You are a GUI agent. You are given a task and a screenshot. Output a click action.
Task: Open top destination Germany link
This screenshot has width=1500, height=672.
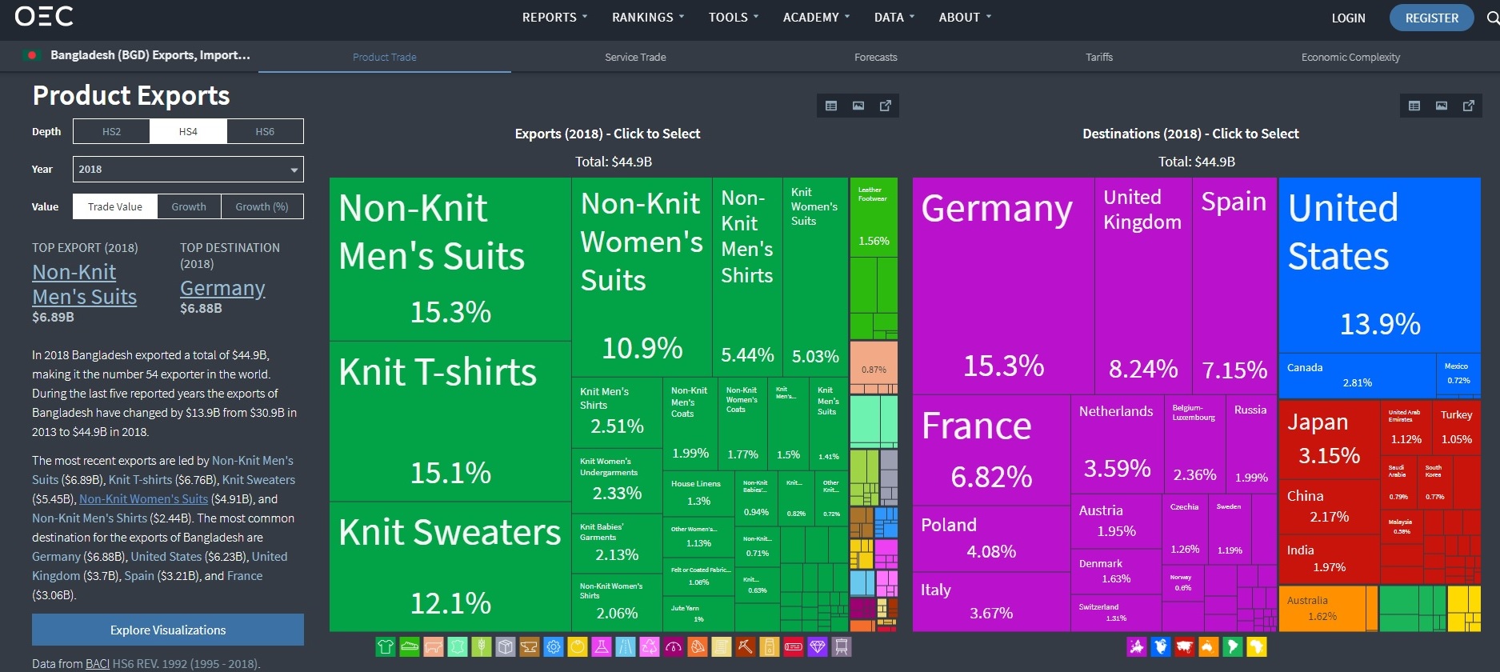tap(222, 288)
